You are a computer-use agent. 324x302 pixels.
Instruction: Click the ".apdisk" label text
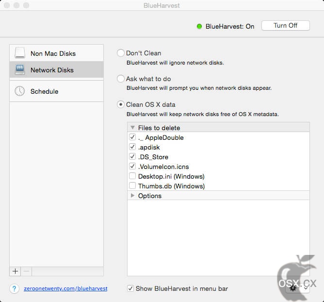coord(149,147)
